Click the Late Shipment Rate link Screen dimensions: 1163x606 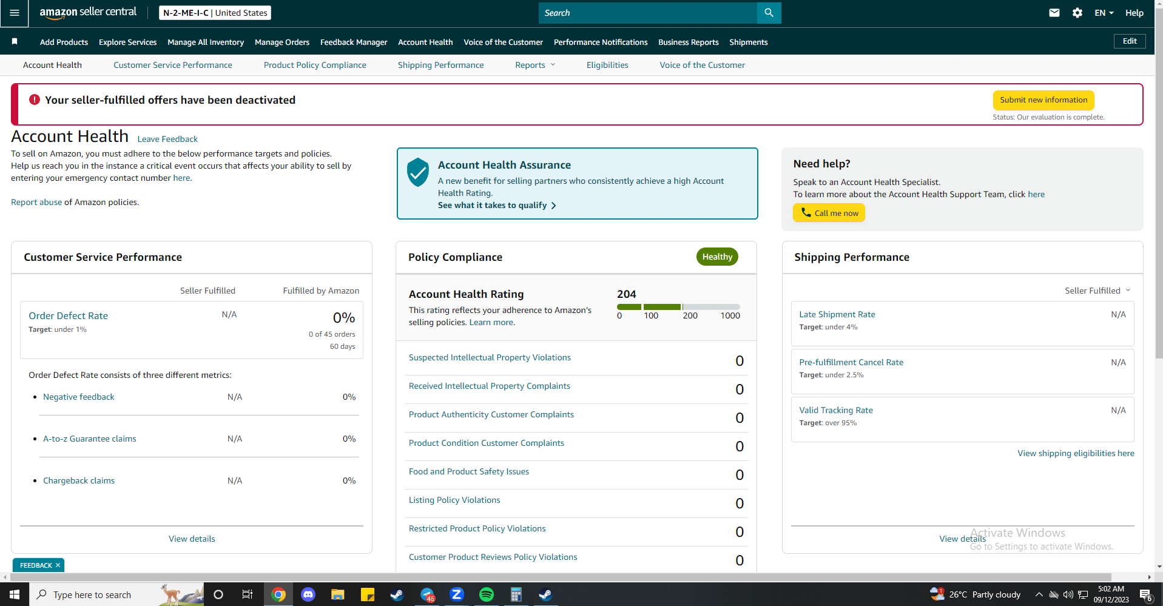click(837, 314)
